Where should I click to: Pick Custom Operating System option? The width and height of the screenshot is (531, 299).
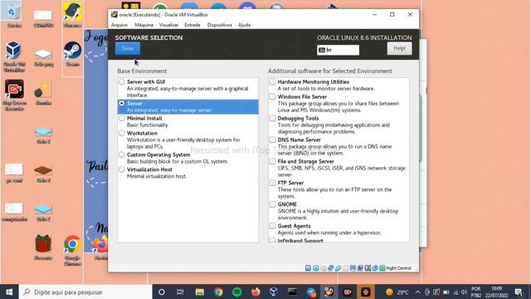[x=188, y=158]
